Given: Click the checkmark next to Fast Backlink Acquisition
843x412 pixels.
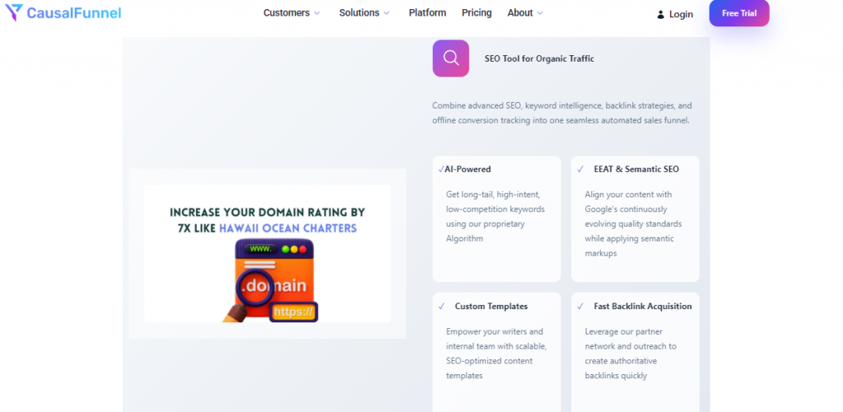Looking at the screenshot, I should [580, 306].
